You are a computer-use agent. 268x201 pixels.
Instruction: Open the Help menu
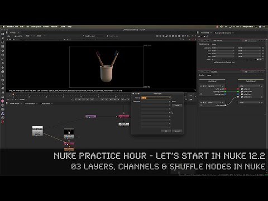coord(69,27)
